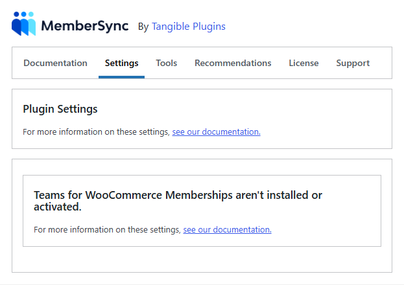Viewport: 404px width, 285px height.
Task: Open the Support tab
Action: point(353,63)
